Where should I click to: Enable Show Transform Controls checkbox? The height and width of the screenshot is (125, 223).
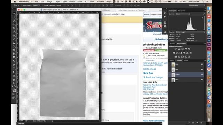click(43, 6)
